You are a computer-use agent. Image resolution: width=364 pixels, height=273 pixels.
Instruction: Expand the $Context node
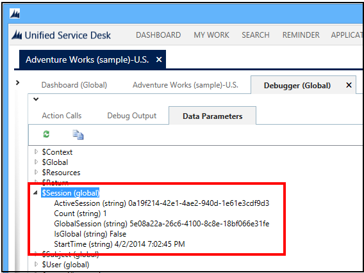(x=36, y=152)
